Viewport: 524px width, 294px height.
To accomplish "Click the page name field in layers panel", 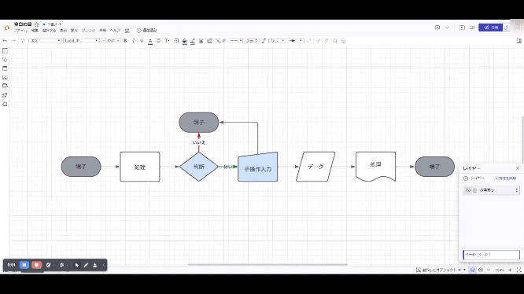I will 491,255.
